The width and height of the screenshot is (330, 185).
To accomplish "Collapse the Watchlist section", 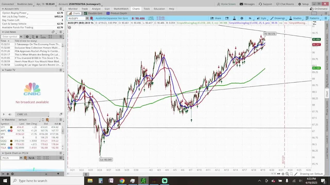I will coord(3,119).
